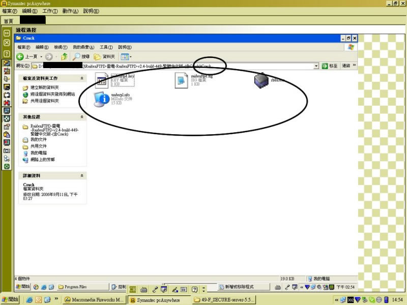Screen dimensions: 407x305
Task: Click the Back arrow in Crack window
Action: 20,56
